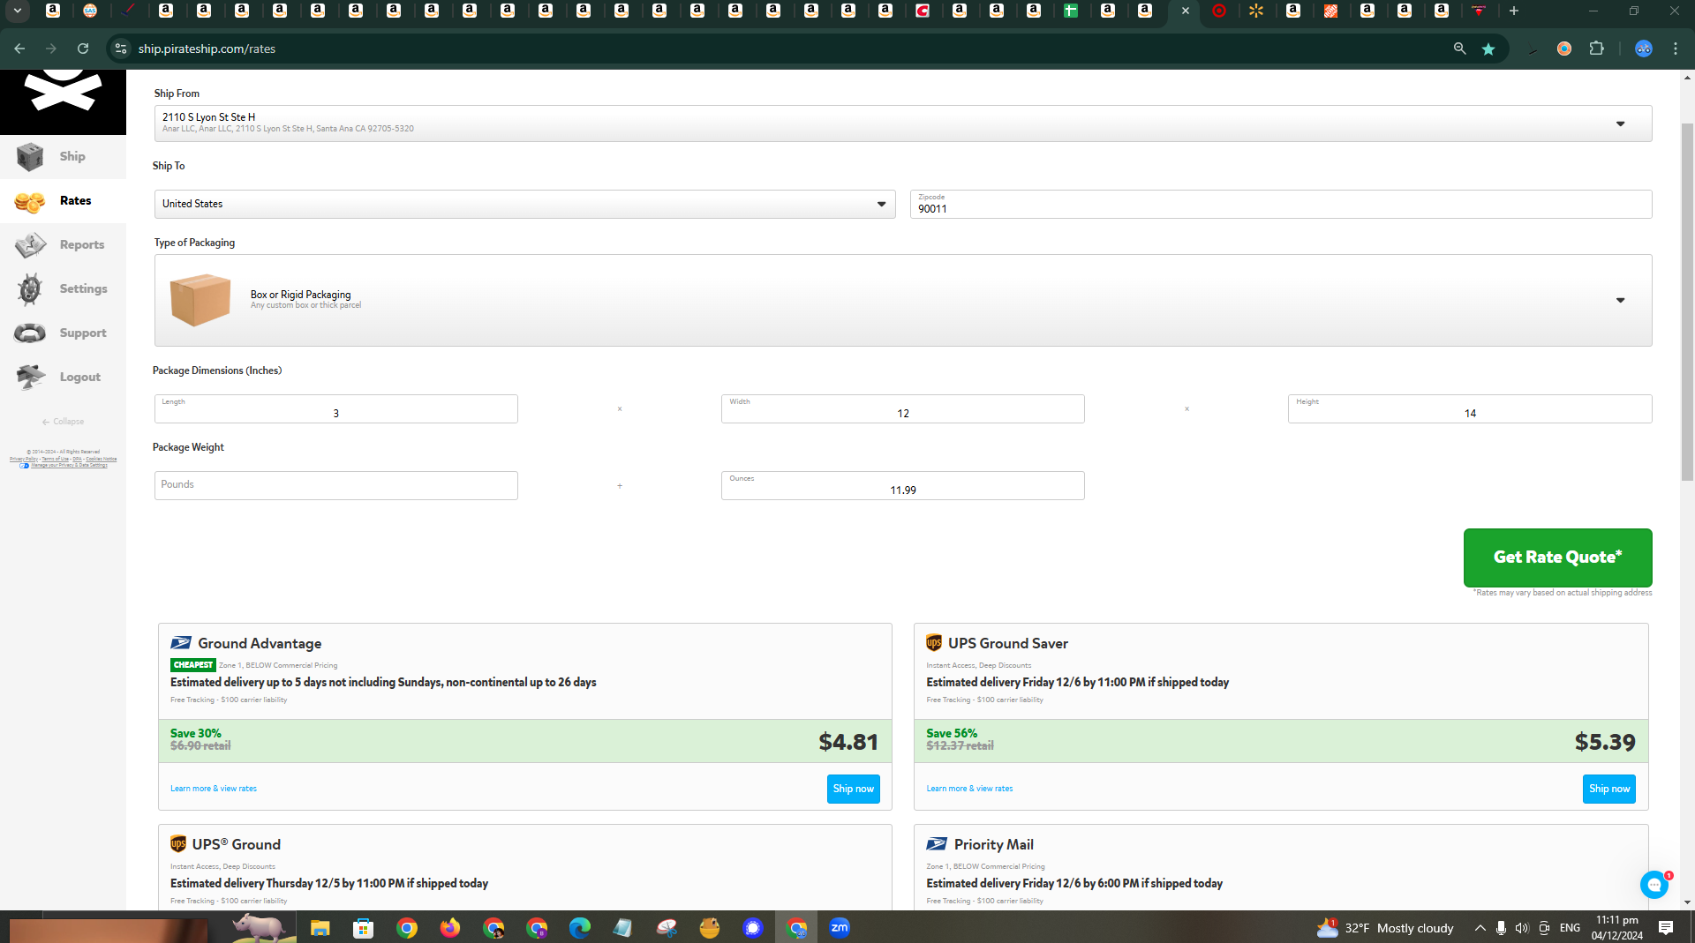
Task: Click the Pirate Ship skull logo
Action: (63, 92)
